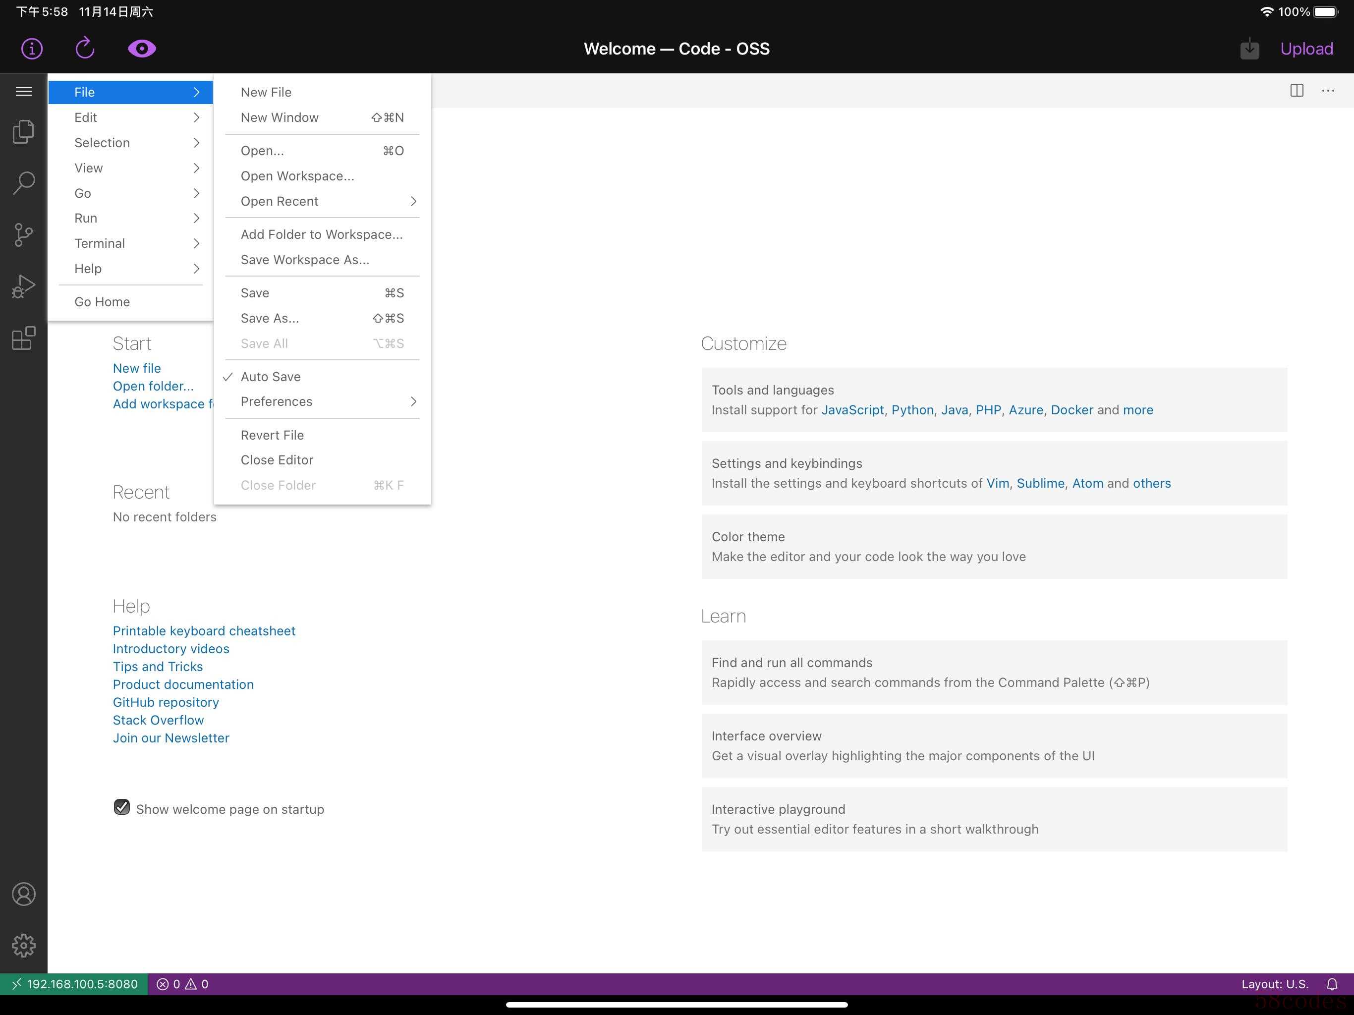Tap the info circle icon
The height and width of the screenshot is (1015, 1354).
tap(32, 49)
